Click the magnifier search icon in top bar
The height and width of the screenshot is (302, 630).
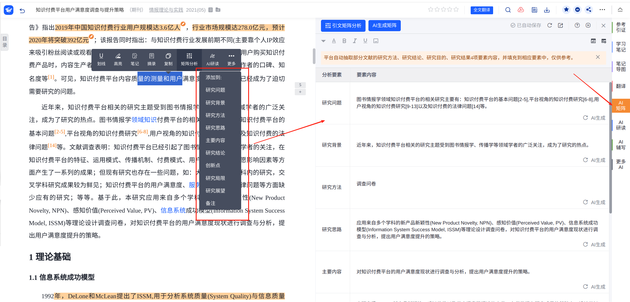tap(508, 10)
